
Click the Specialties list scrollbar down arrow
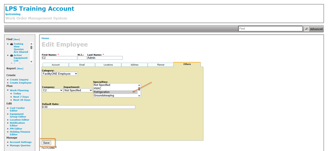click(139, 96)
